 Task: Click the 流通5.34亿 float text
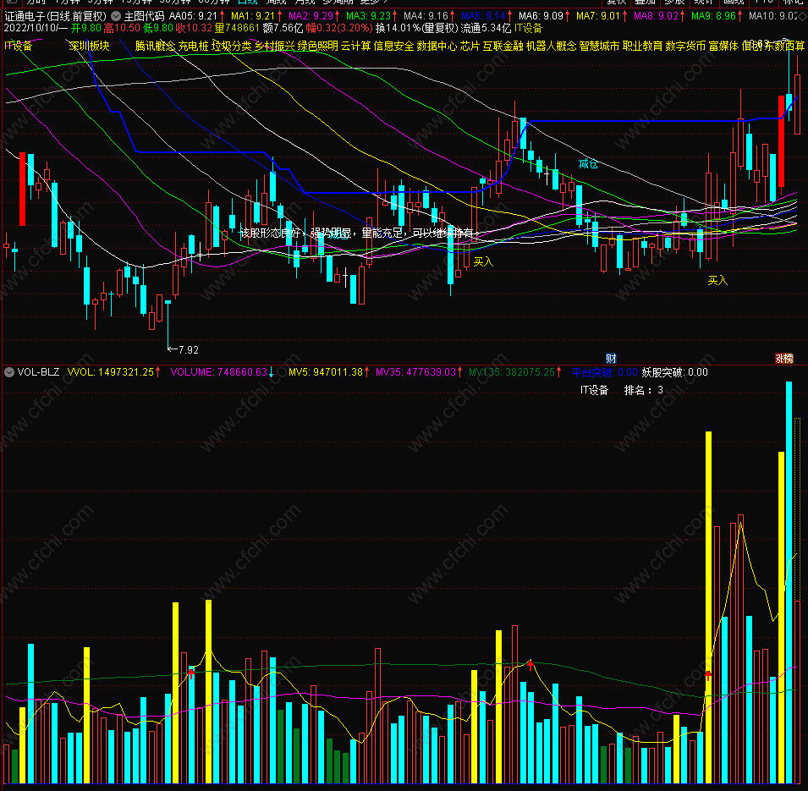(486, 29)
